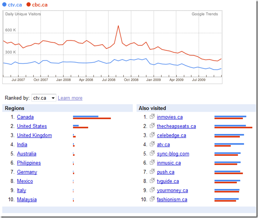This screenshot has height=218, width=258.
Task: Open the Canada region link
Action: point(25,117)
